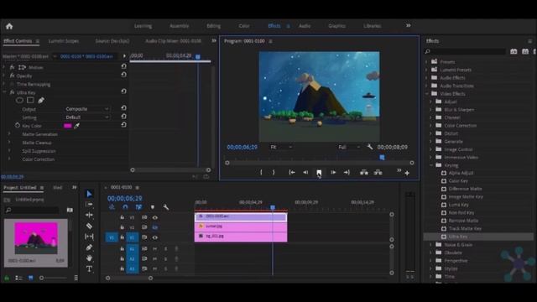The height and width of the screenshot is (302, 537).
Task: Switch to the Color workspace
Action: (x=244, y=26)
